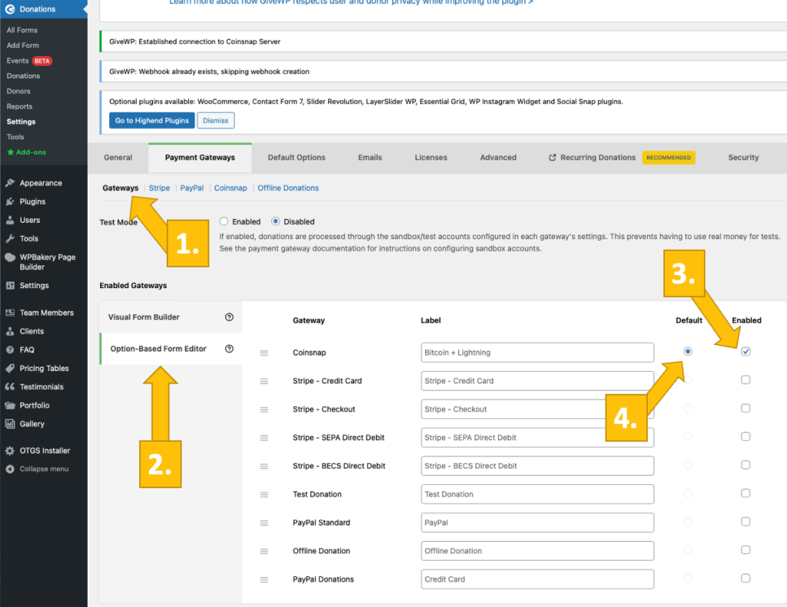
Task: Click the Users icon in sidebar
Action: pyautogui.click(x=10, y=221)
